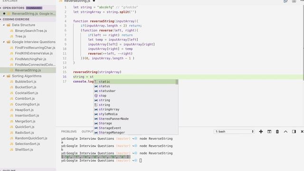Open FindFirstRecurringChar.js file
Viewport: 304px width, 171px height.
35,47
